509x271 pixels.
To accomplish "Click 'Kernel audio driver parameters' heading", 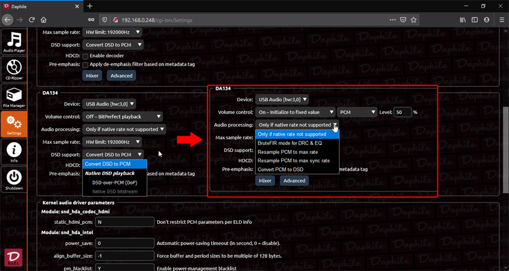I will pyautogui.click(x=78, y=202).
